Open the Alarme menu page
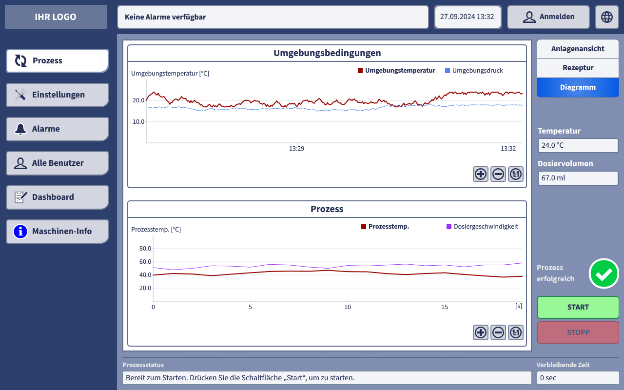This screenshot has height=390, width=624. pyautogui.click(x=58, y=129)
